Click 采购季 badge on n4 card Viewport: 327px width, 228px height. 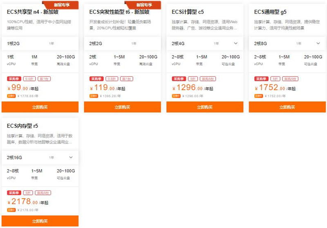pos(14,79)
